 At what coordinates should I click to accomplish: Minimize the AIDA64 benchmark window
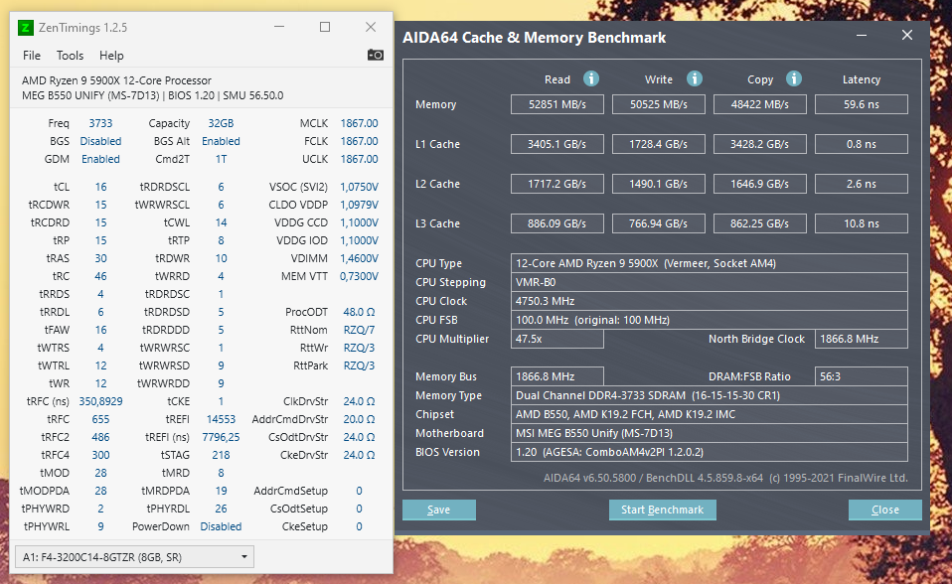pyautogui.click(x=861, y=35)
